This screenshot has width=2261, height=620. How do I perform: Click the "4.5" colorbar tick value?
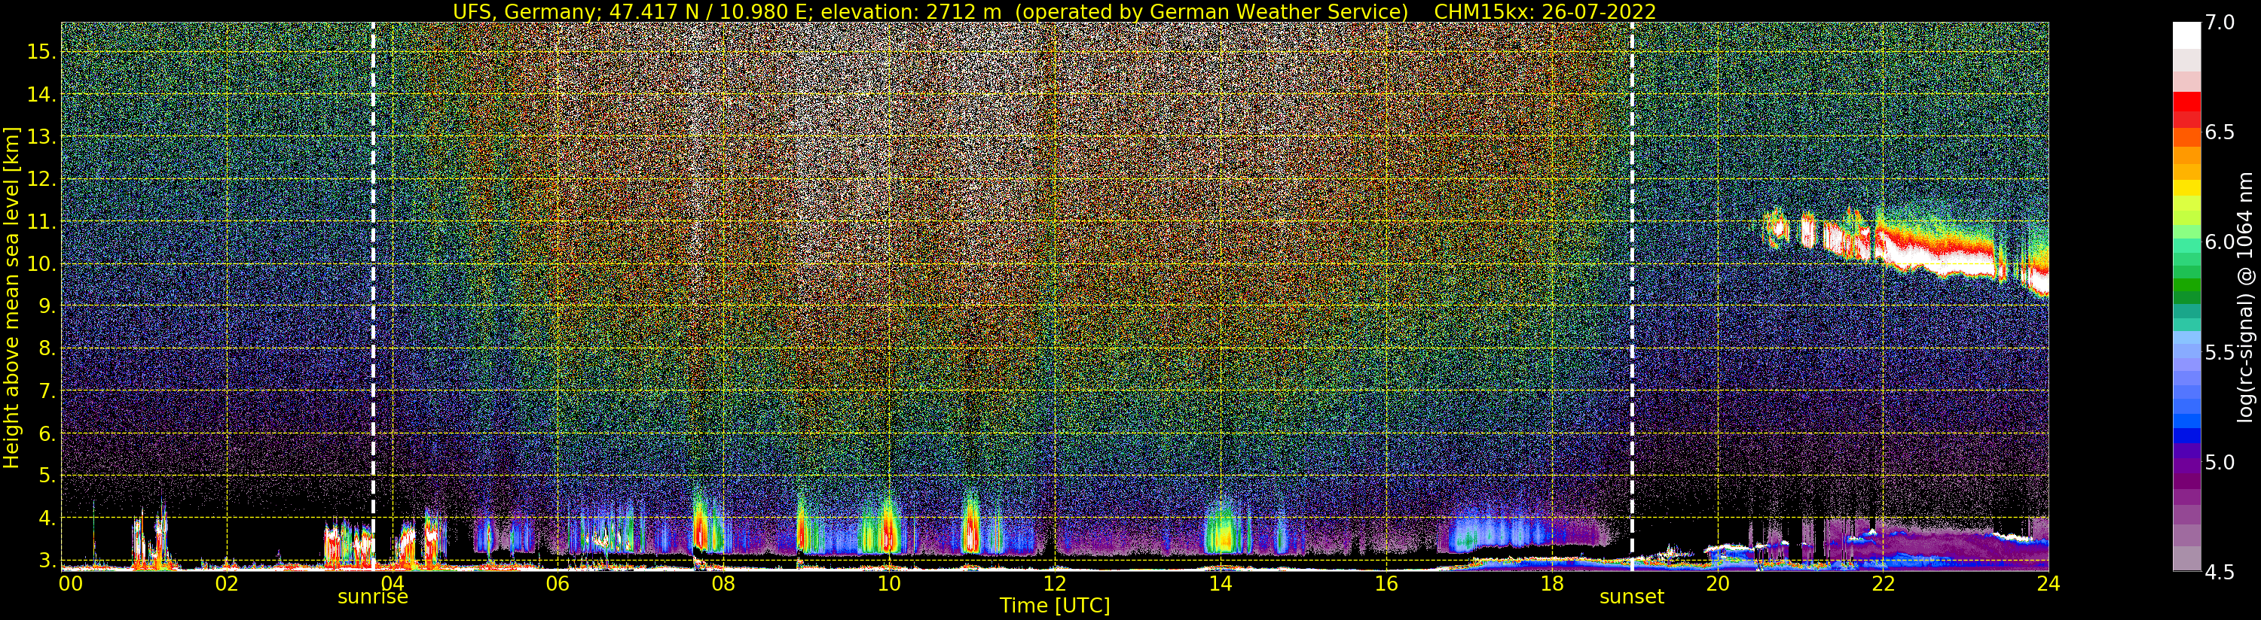tap(2220, 572)
